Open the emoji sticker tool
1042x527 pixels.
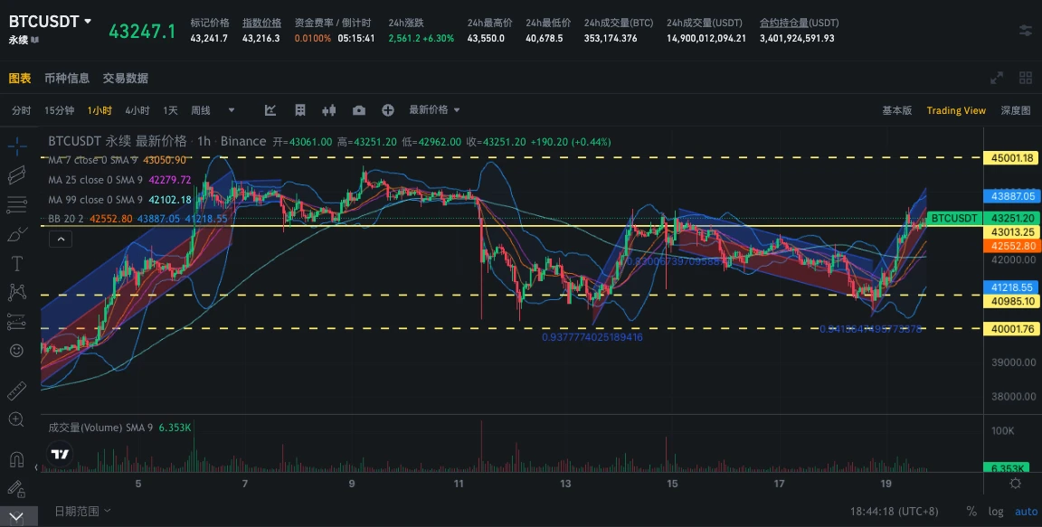click(16, 350)
